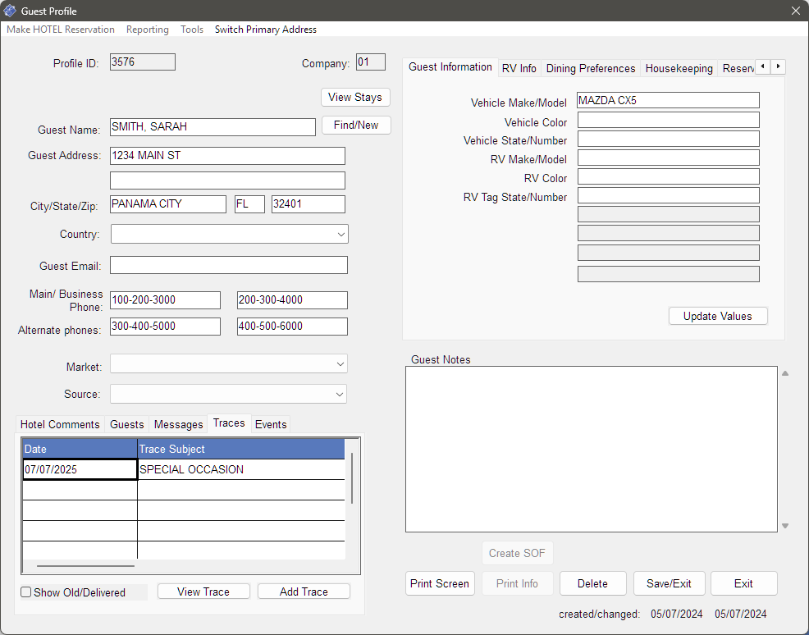Click Vehicle State/Number field
The height and width of the screenshot is (635, 809).
click(x=668, y=139)
